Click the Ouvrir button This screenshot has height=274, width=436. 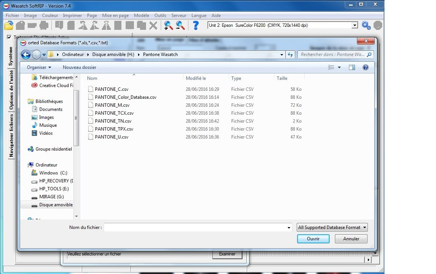point(313,239)
